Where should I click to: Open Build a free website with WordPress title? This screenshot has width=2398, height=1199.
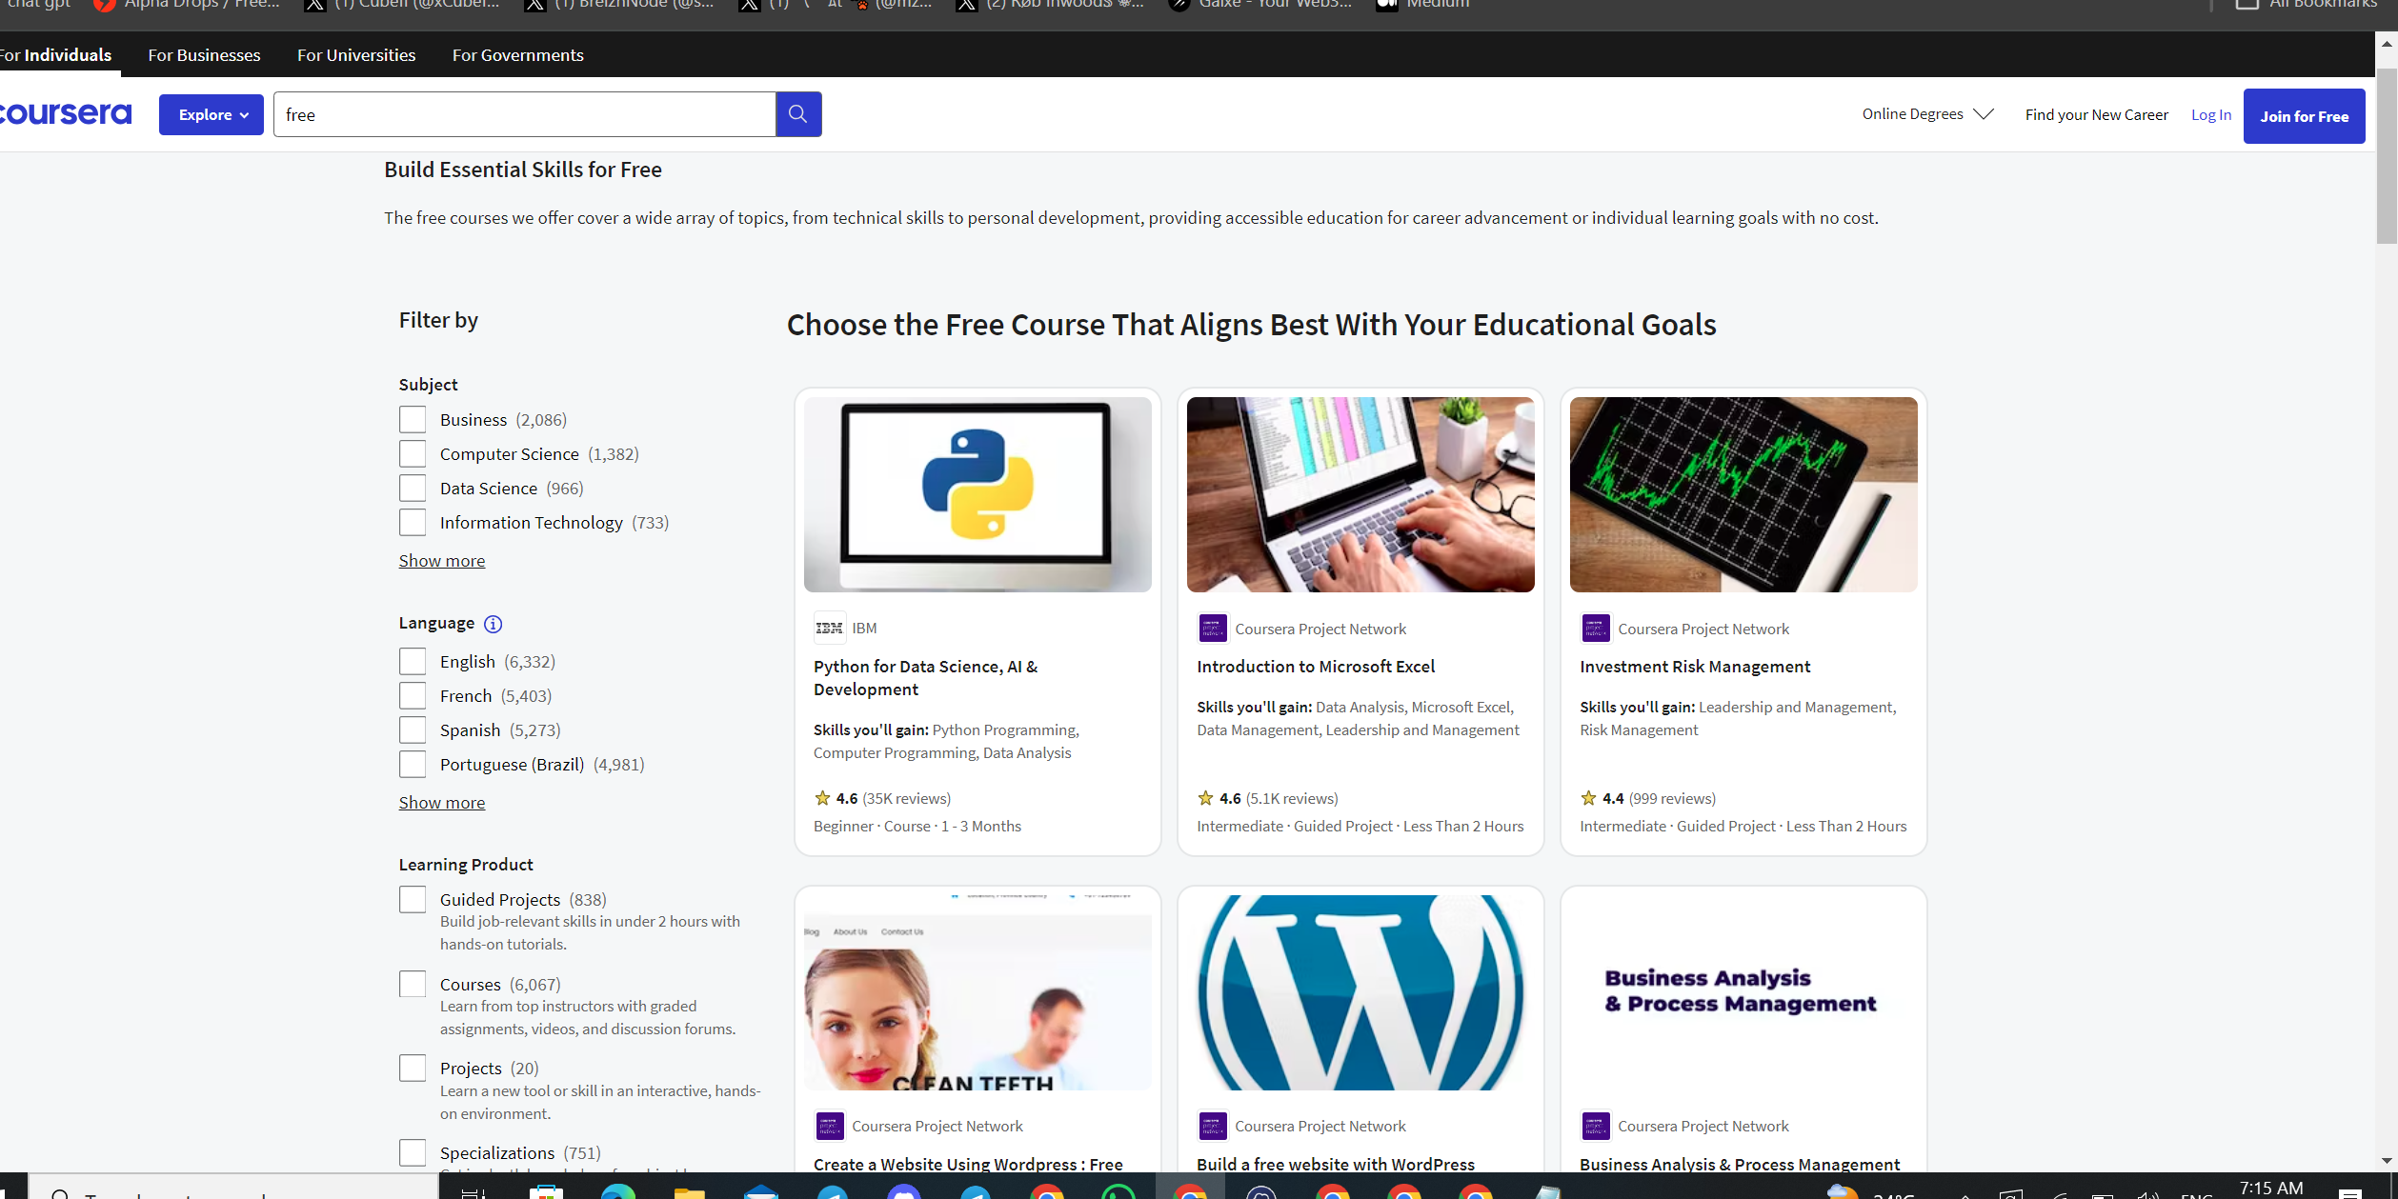coord(1336,1164)
